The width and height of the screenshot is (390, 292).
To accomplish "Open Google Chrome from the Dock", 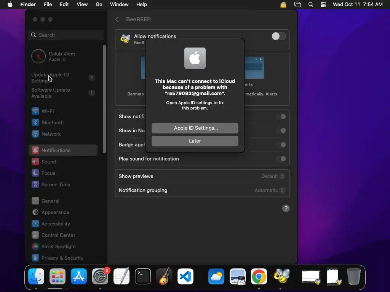I will pyautogui.click(x=259, y=276).
